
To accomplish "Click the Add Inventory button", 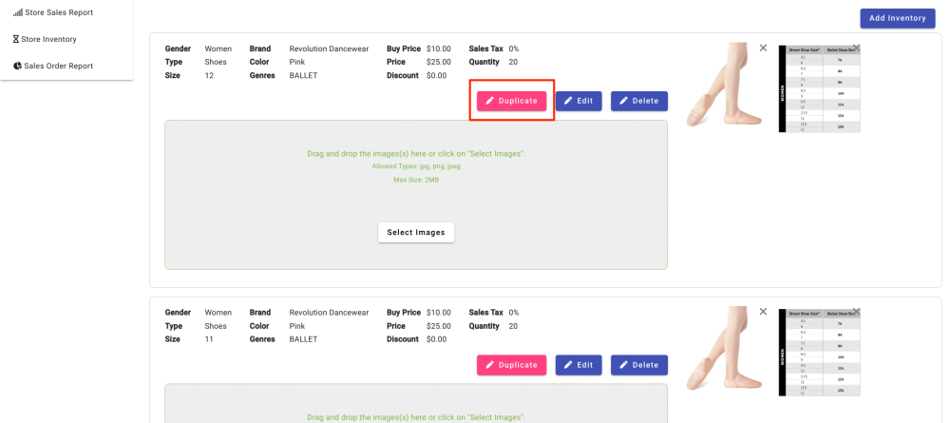I will click(897, 18).
